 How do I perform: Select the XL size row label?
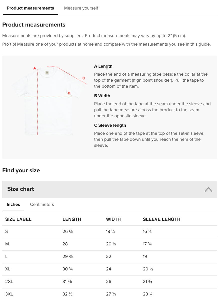tap(8, 269)
